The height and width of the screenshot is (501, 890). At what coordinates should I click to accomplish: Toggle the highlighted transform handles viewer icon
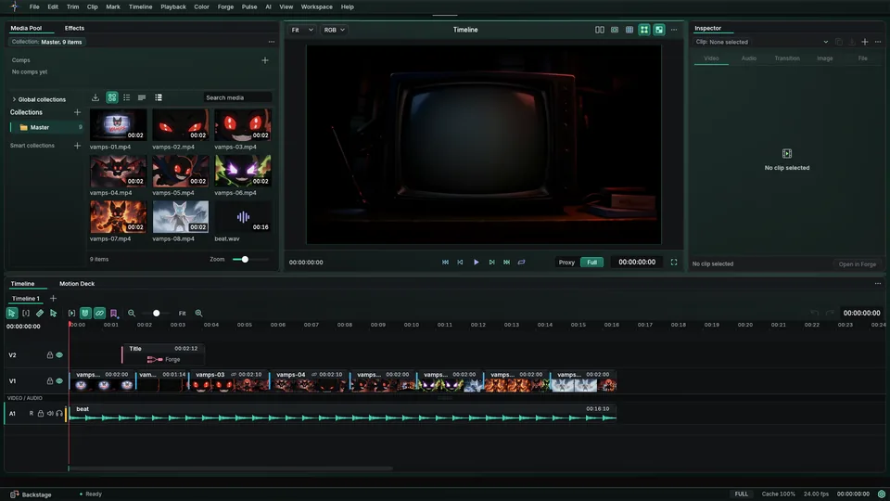click(x=644, y=30)
